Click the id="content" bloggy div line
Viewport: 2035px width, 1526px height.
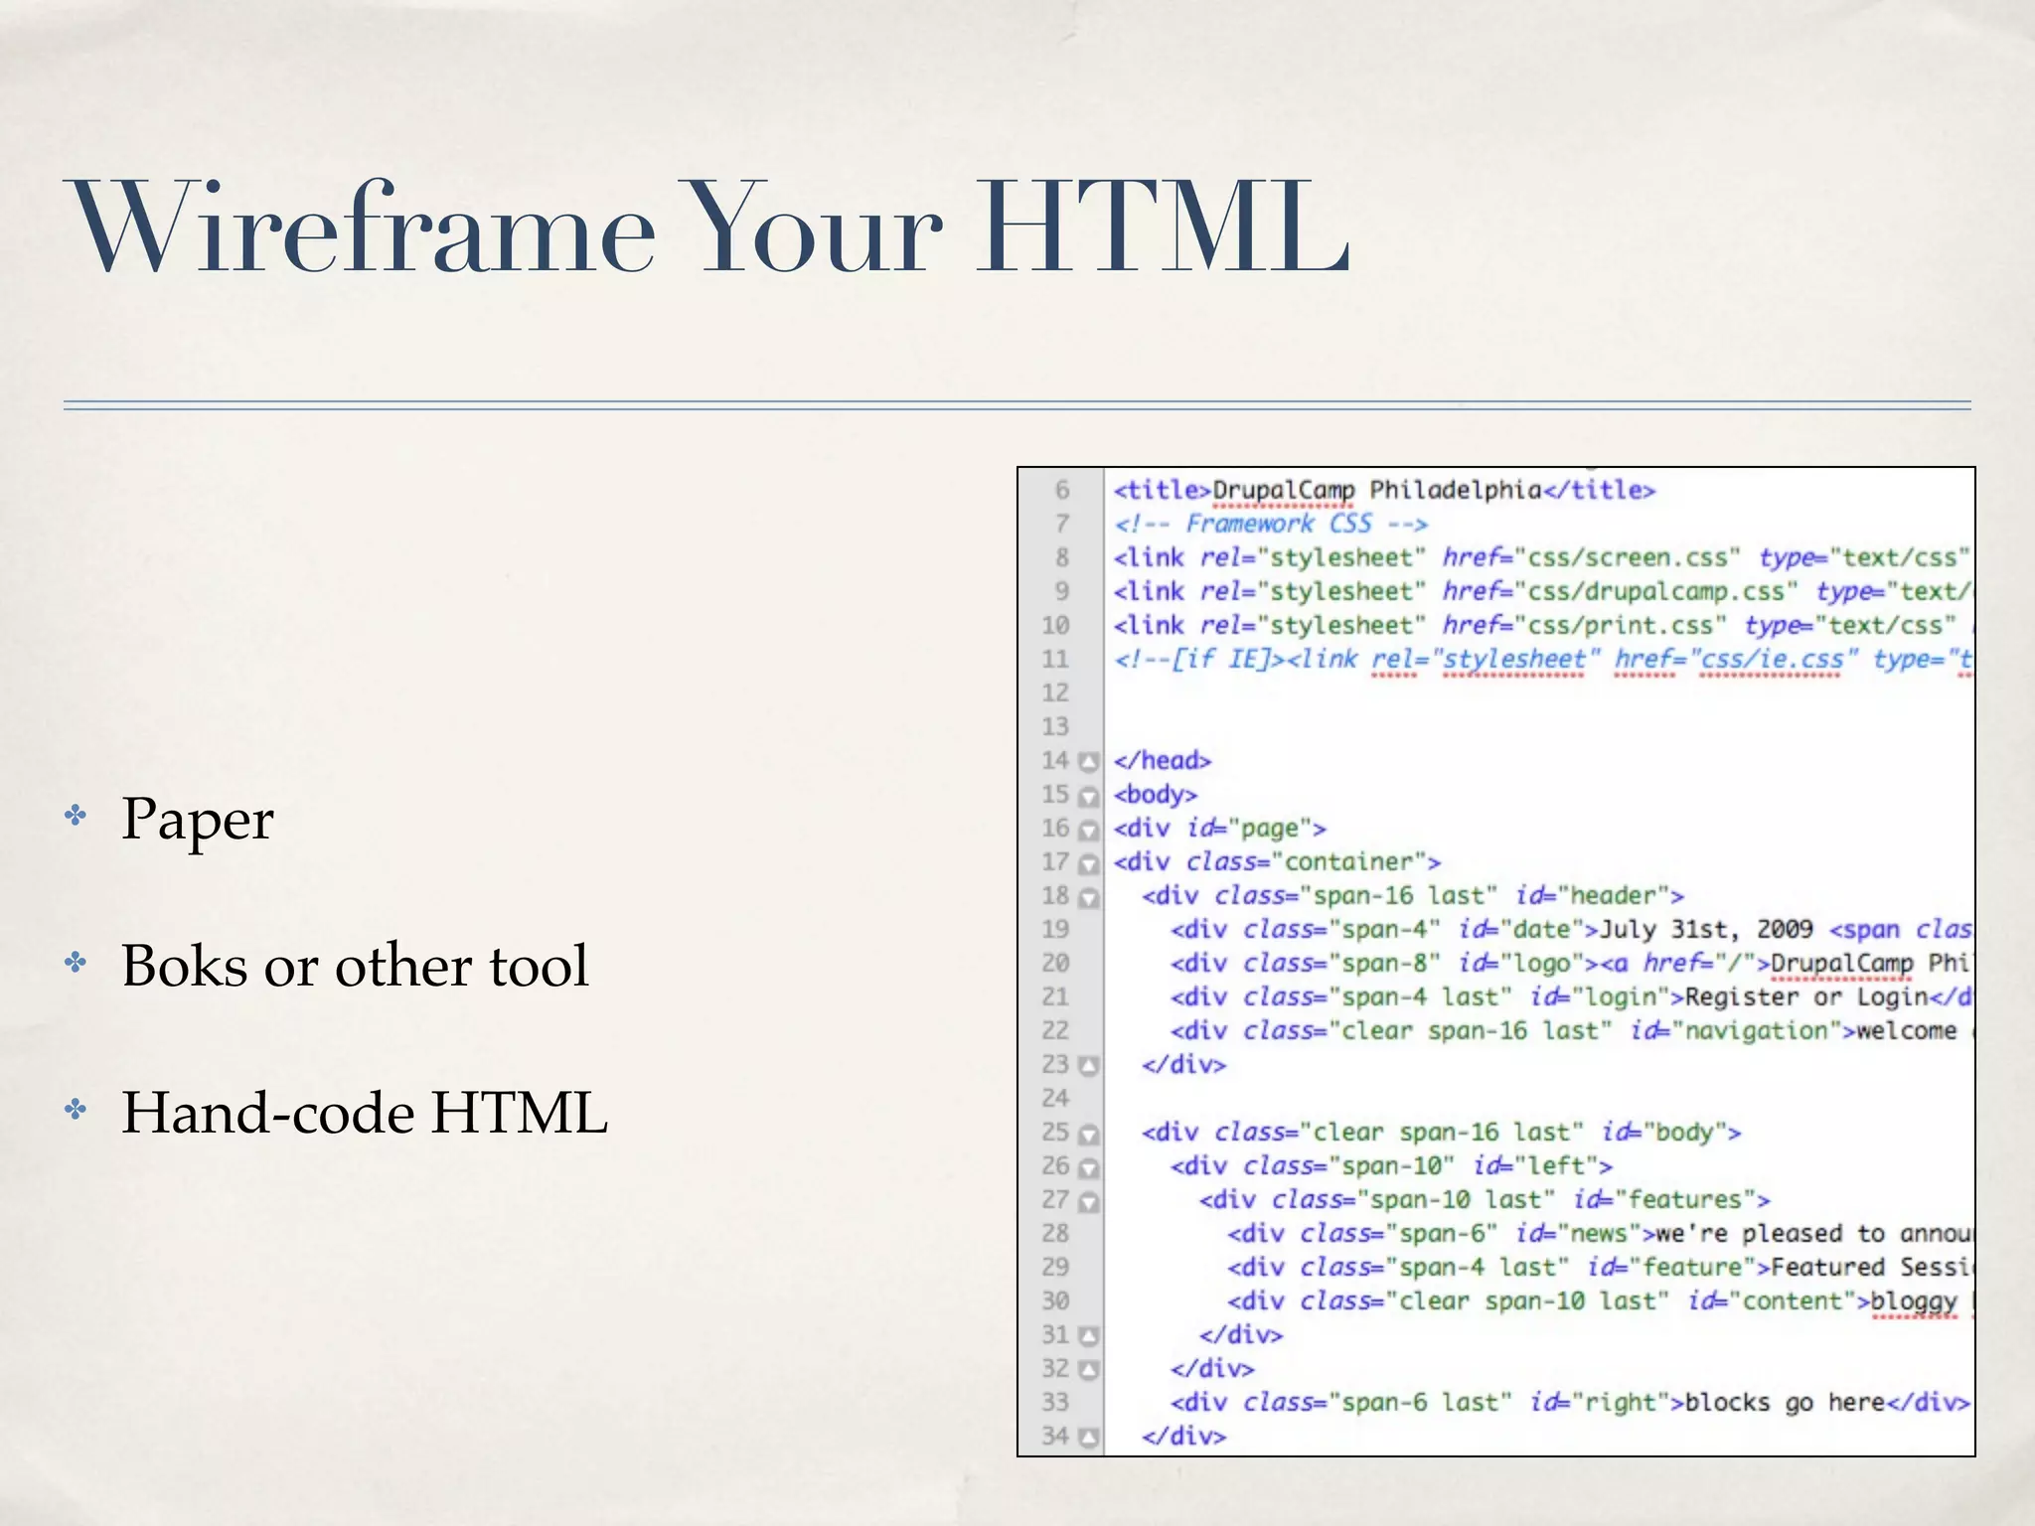1599,1300
